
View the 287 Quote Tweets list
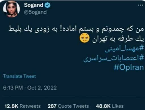68,106
